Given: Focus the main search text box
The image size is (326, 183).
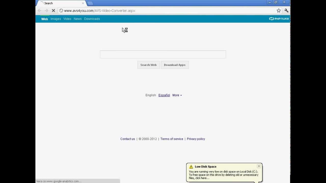Looking at the screenshot, I should click(163, 54).
